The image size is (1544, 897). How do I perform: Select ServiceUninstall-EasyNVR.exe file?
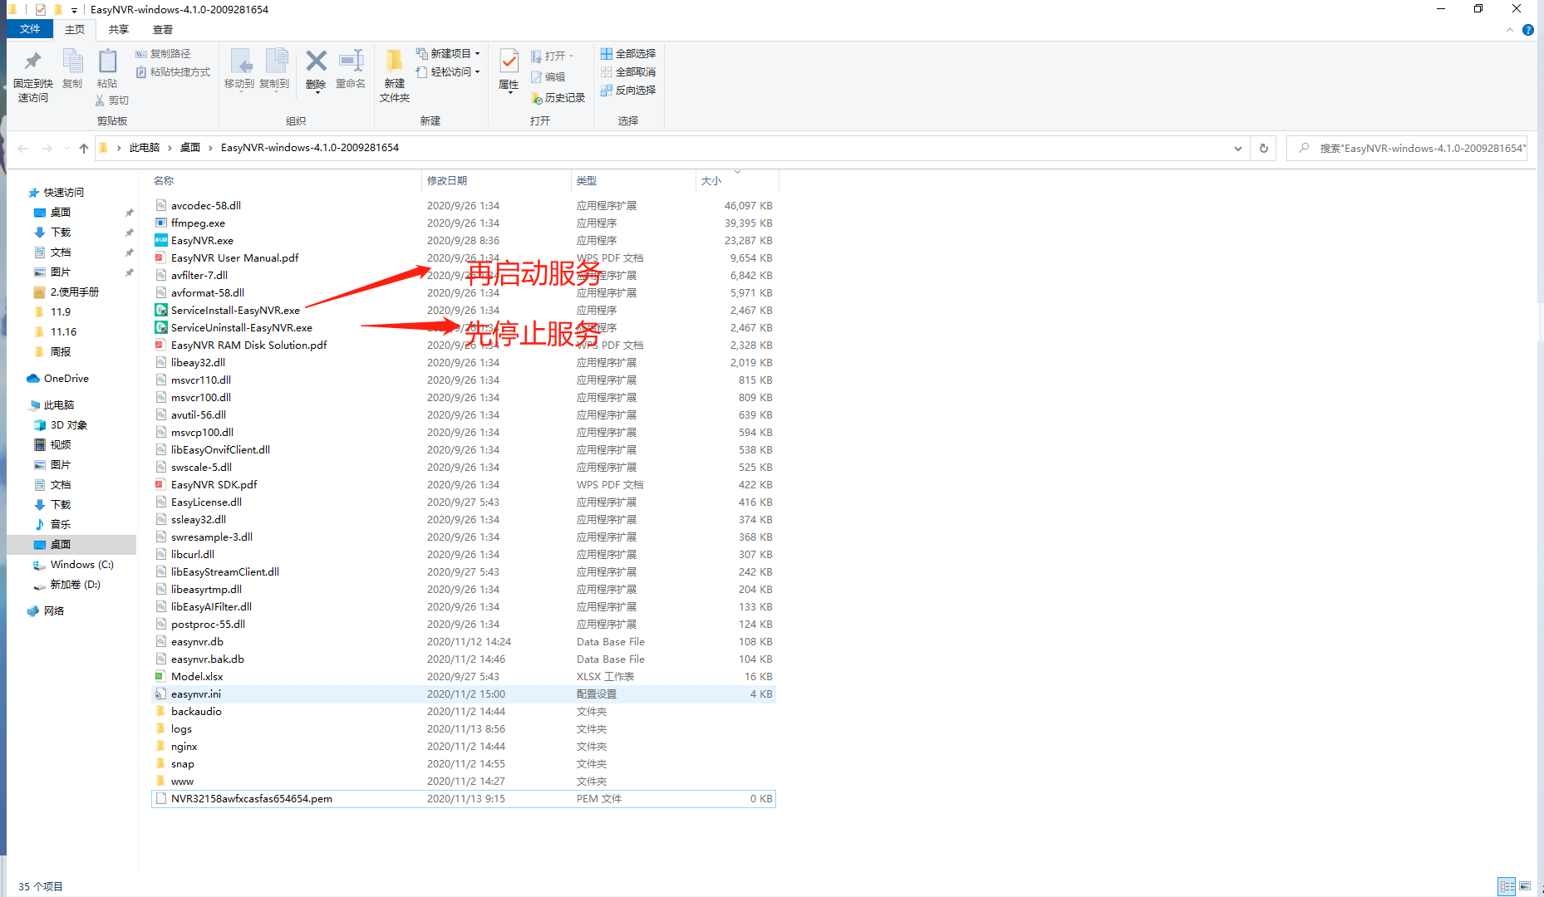(x=242, y=328)
